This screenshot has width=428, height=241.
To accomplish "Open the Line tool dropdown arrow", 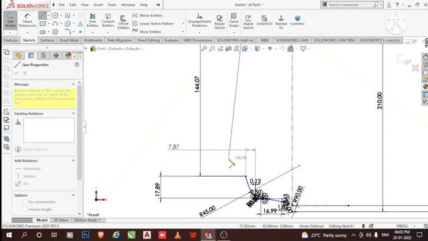I will (49, 15).
